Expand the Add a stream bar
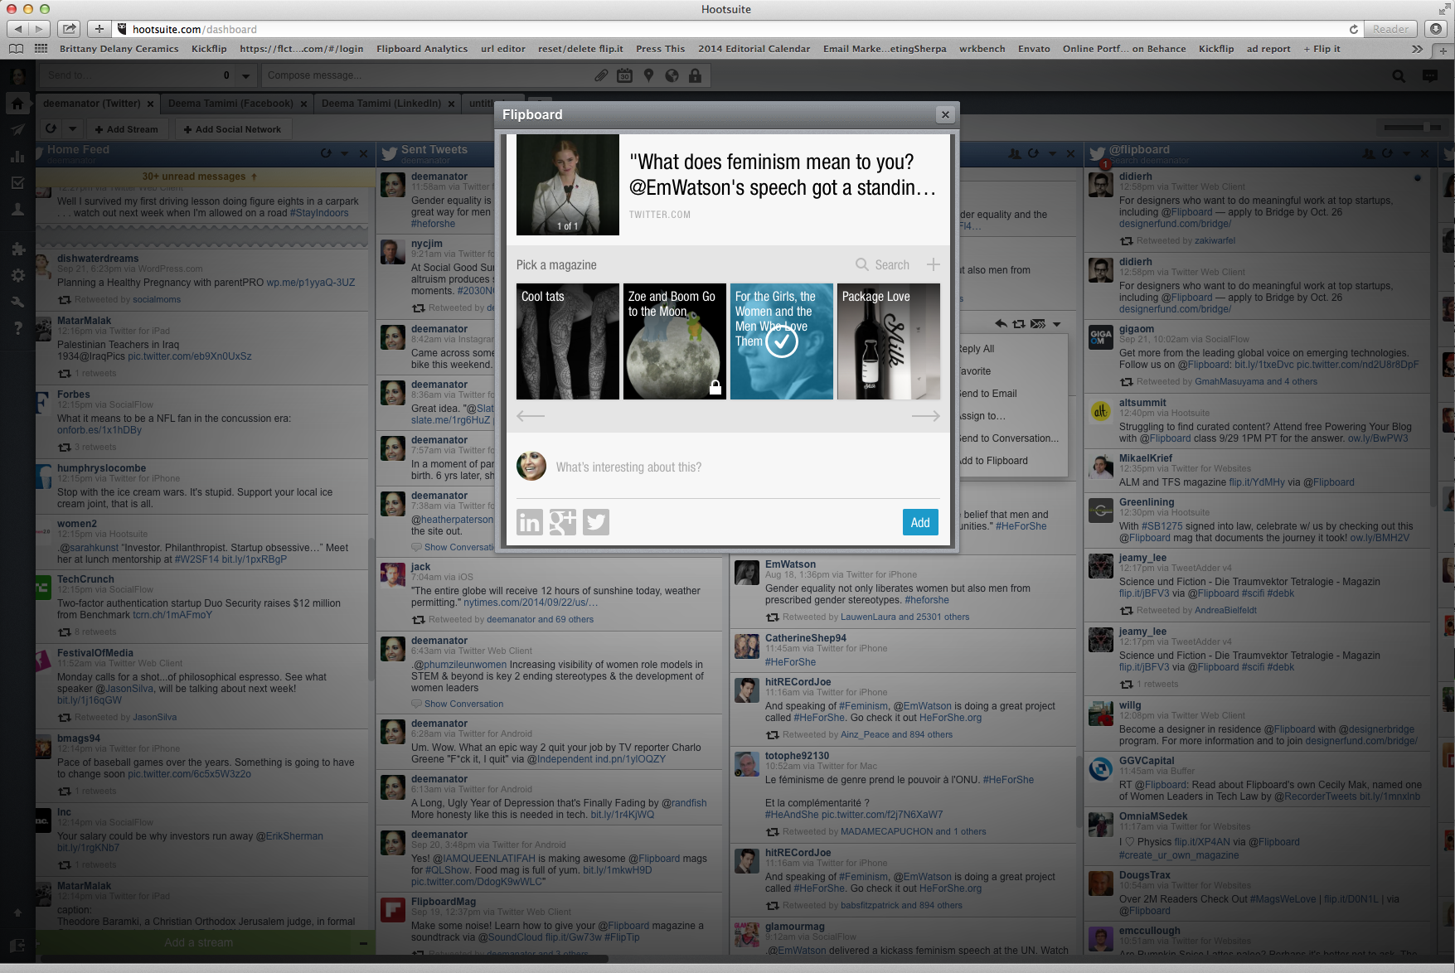 click(x=199, y=942)
